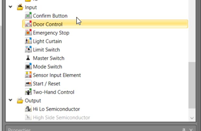Click the scrollbar down arrow
This screenshot has height=131, width=201.
coord(192,118)
